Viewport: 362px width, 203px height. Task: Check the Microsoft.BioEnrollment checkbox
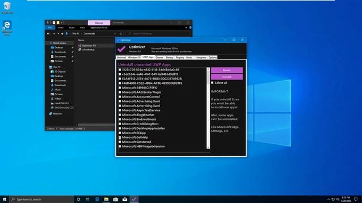point(120,119)
